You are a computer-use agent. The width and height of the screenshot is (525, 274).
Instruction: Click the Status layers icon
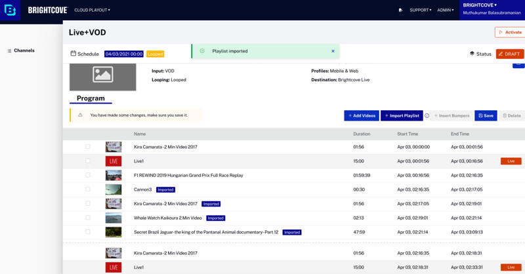[472, 54]
